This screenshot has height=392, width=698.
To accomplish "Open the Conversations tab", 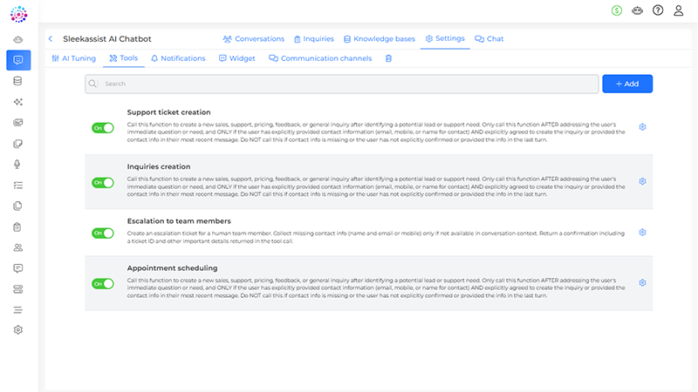I will pos(253,39).
